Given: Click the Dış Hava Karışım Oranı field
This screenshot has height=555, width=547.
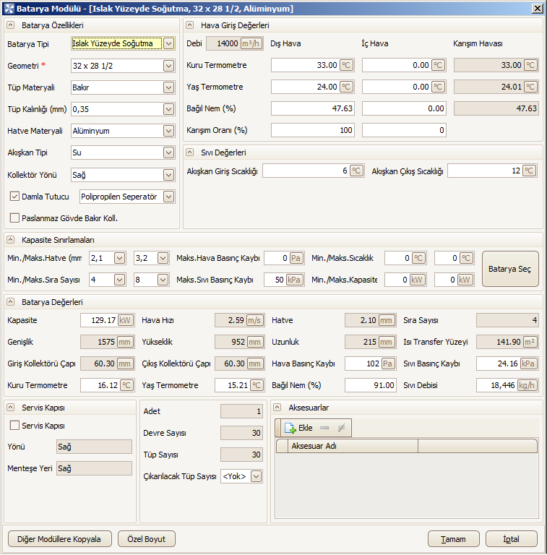Looking at the screenshot, I should (312, 130).
